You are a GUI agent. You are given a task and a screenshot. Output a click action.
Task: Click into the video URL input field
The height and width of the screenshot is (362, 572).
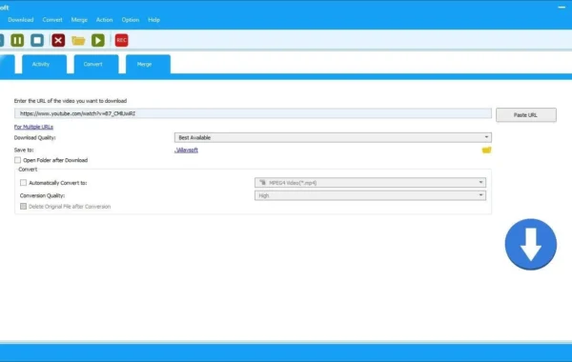point(253,113)
